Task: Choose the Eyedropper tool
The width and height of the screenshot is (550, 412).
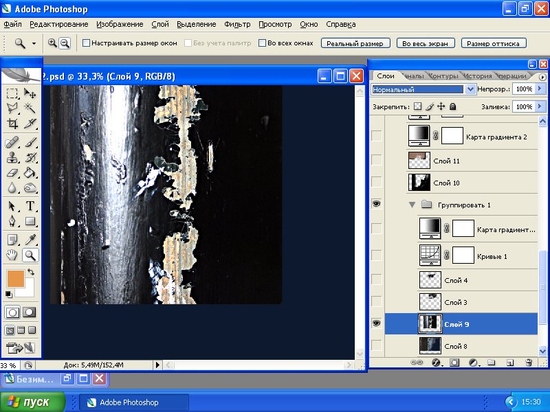Action: [x=30, y=239]
